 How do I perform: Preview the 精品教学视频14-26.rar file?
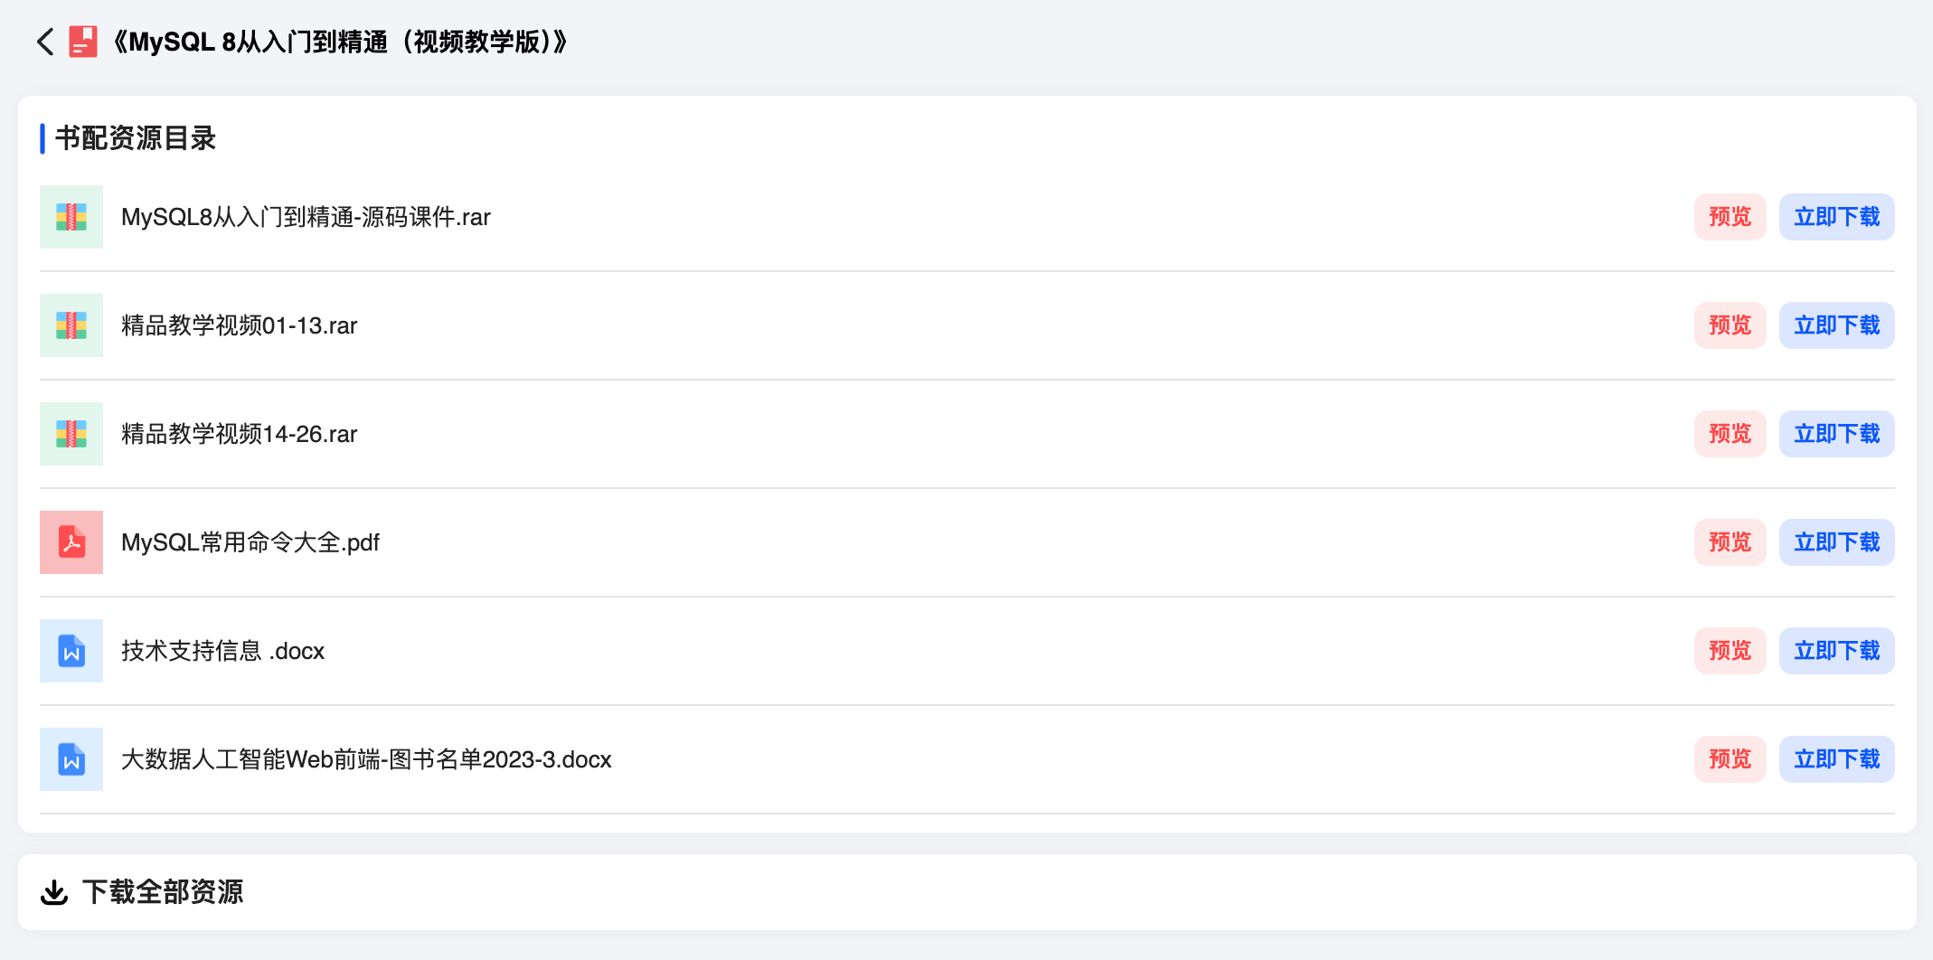[1730, 434]
